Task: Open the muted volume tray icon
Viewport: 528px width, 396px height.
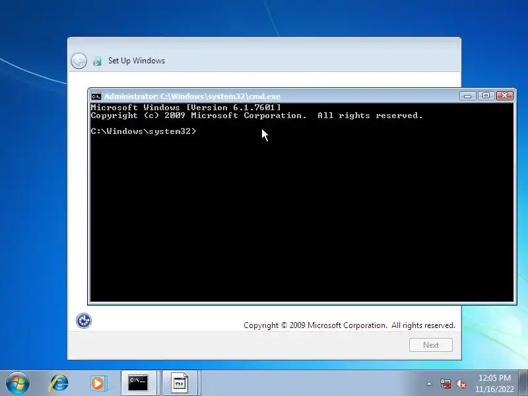Action: coord(461,383)
